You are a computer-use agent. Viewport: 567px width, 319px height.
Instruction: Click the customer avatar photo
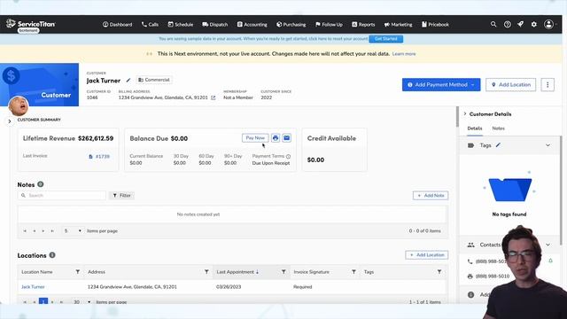click(19, 105)
